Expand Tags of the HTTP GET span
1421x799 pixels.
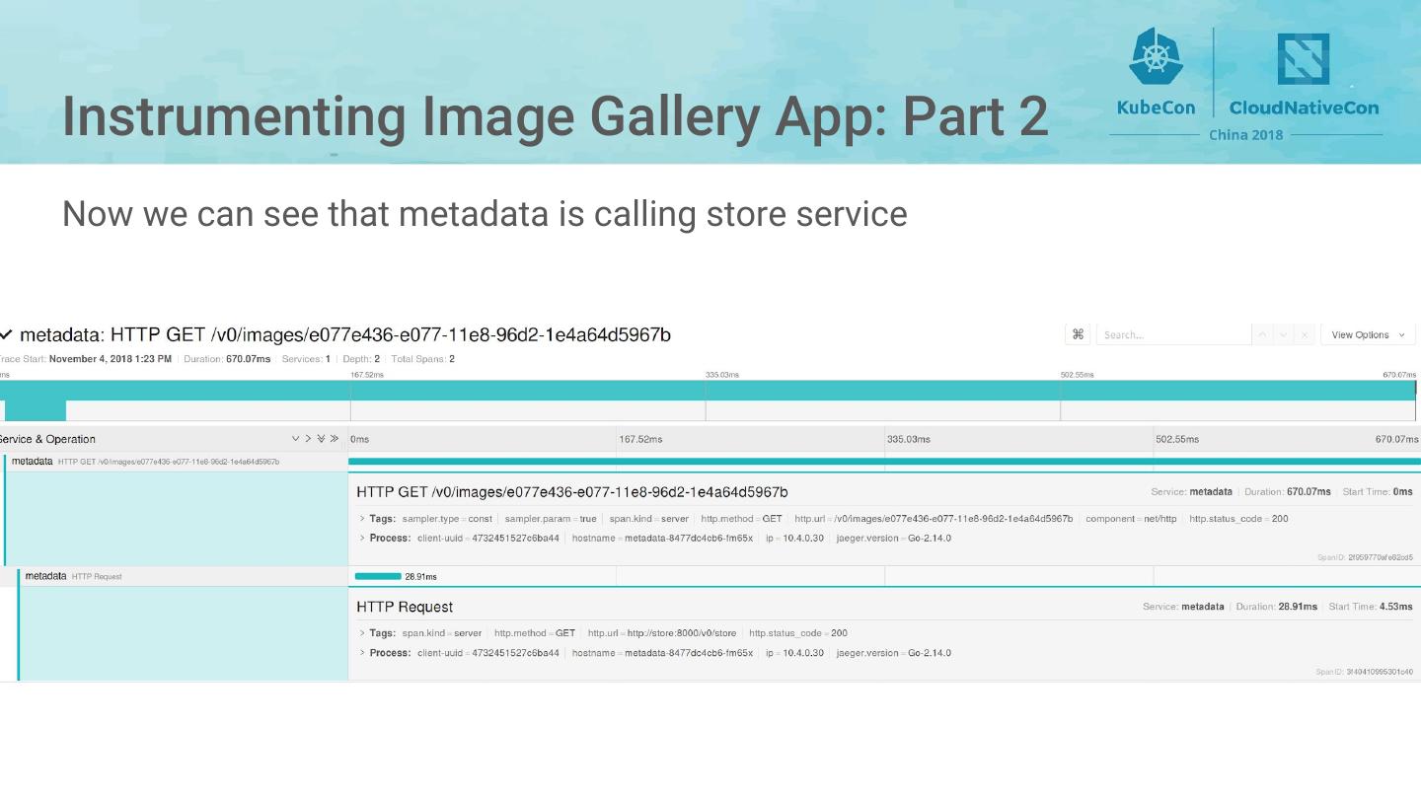[381, 519]
